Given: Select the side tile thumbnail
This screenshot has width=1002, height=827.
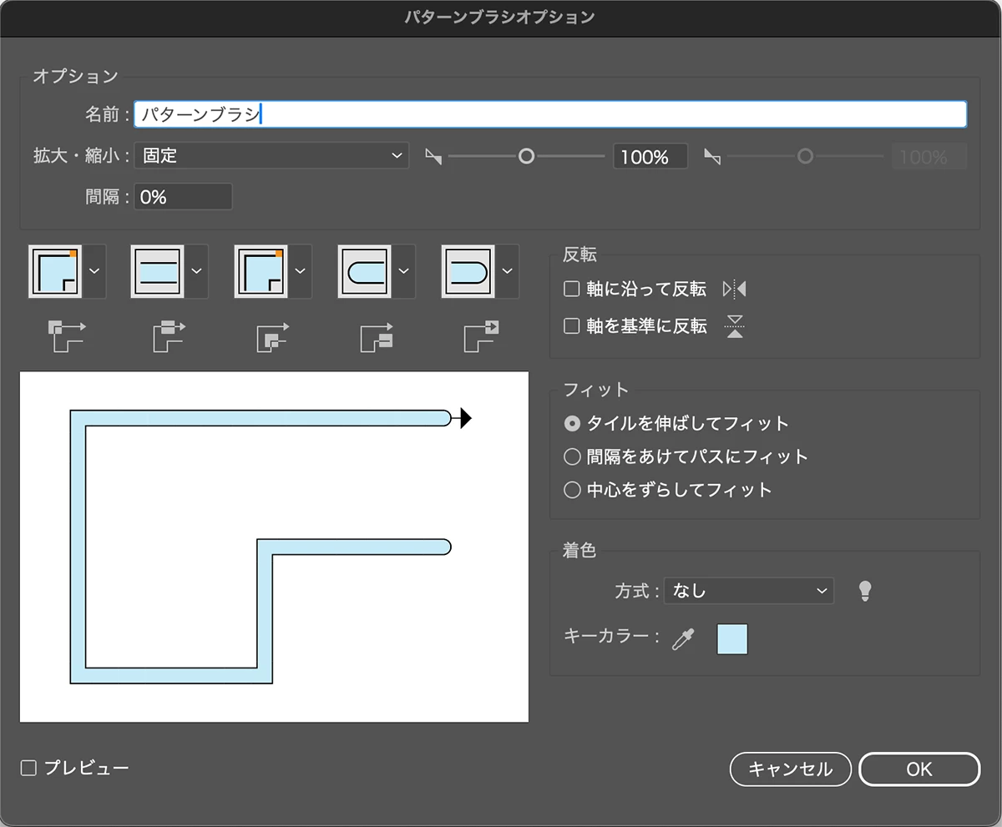Looking at the screenshot, I should (159, 271).
